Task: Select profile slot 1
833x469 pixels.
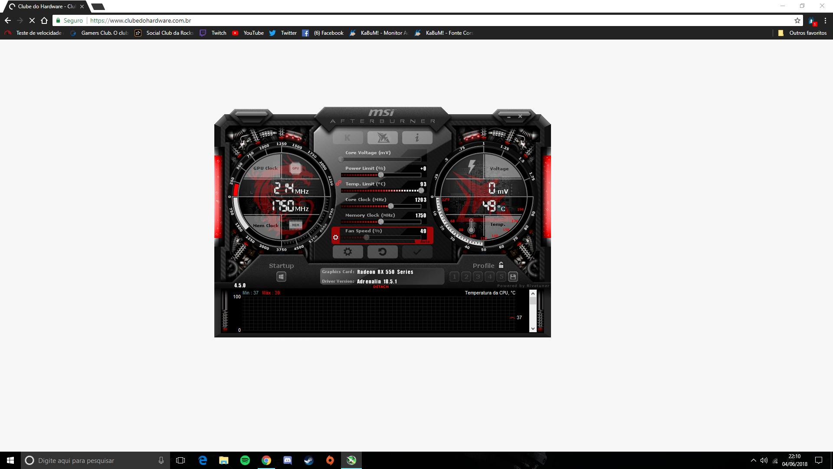Action: point(454,277)
